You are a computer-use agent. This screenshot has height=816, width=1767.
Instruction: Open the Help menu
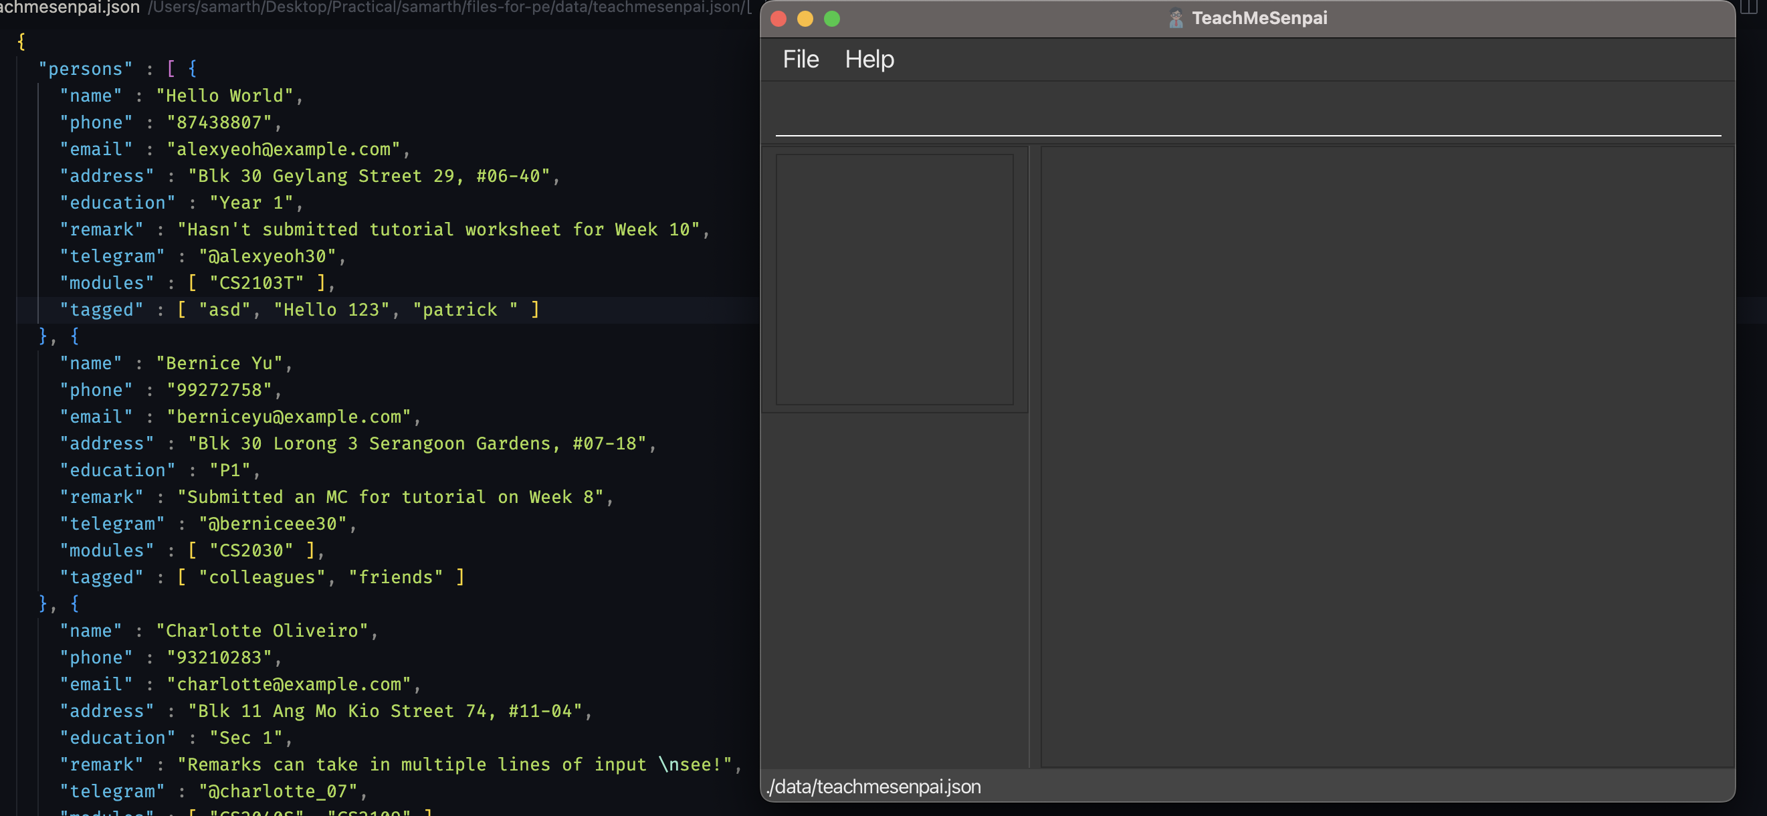(x=868, y=60)
